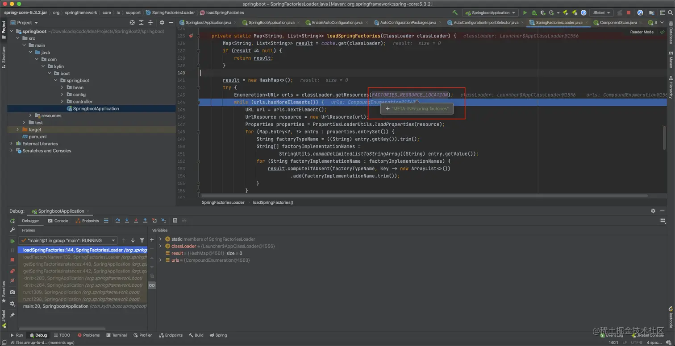Open the Terminal tool window tab
Image resolution: width=675 pixels, height=346 pixels.
point(117,335)
